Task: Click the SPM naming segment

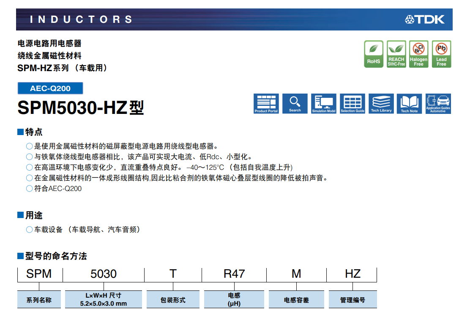Action: [39, 274]
